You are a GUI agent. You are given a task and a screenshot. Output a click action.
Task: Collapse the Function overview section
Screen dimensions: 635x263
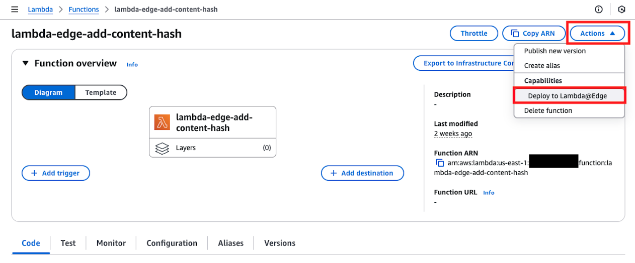(25, 63)
